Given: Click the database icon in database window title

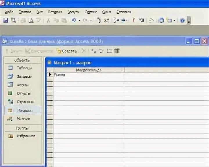Looking at the screenshot, I should coord(5,41).
